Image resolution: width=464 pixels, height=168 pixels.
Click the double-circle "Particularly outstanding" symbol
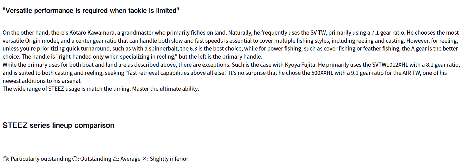tap(5, 159)
